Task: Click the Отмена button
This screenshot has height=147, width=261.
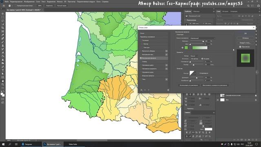Action: (x=246, y=38)
